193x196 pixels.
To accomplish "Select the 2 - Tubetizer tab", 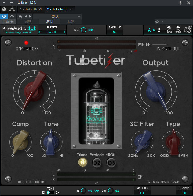I will click(x=57, y=9).
